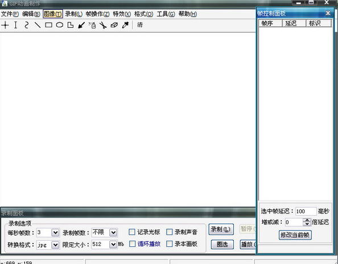The image size is (338, 264).
Task: Select the arrow drawing tool
Action: pyautogui.click(x=81, y=25)
